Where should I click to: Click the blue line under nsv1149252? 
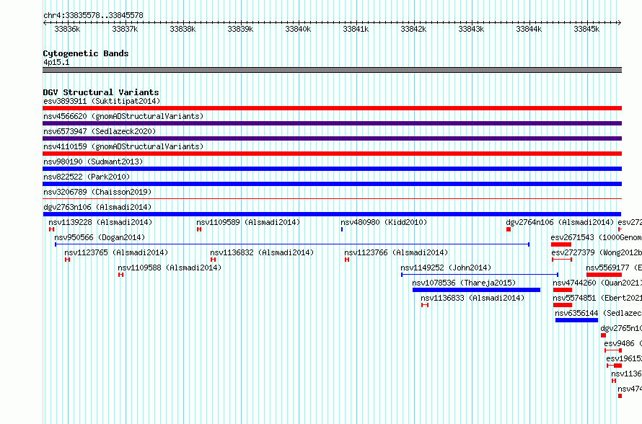coord(480,275)
